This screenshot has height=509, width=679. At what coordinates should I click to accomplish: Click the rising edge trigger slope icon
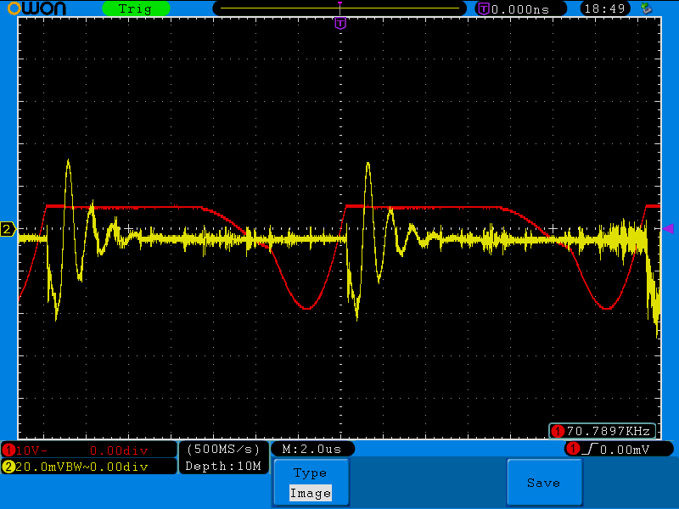coord(590,450)
